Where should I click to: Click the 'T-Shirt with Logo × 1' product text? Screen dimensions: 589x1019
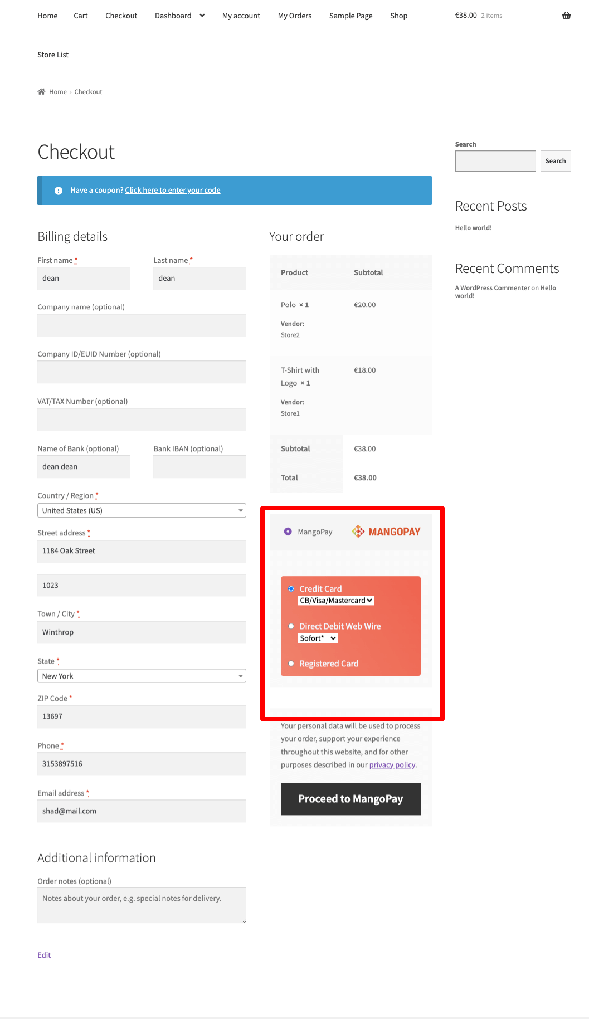click(300, 377)
